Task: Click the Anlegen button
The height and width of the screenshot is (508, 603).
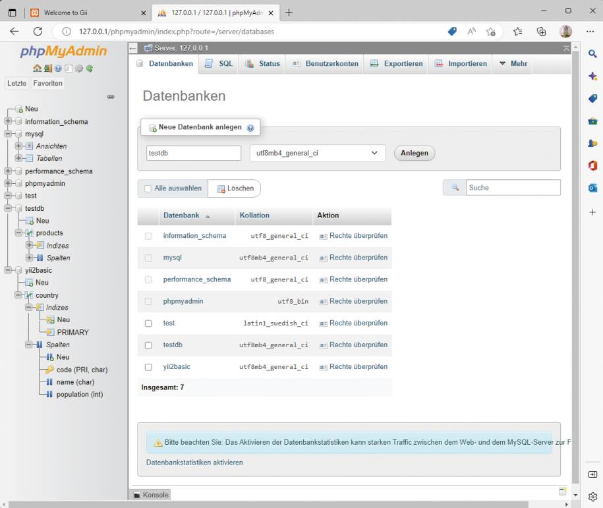Action: point(414,153)
